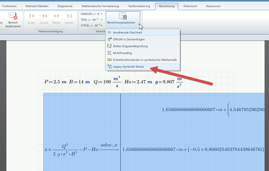This screenshot has height=171, width=269.
Task: Select the Q:=100 m³/s definition
Action: click(107, 82)
